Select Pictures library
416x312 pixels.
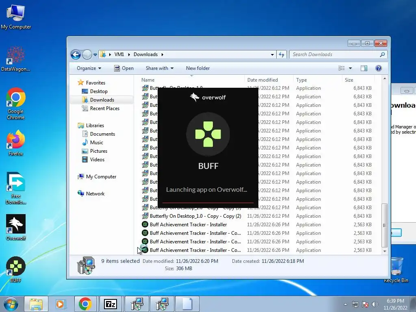coord(95,151)
